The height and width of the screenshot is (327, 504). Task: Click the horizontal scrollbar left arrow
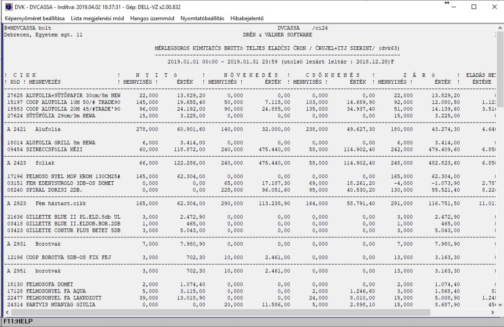tap(7, 312)
